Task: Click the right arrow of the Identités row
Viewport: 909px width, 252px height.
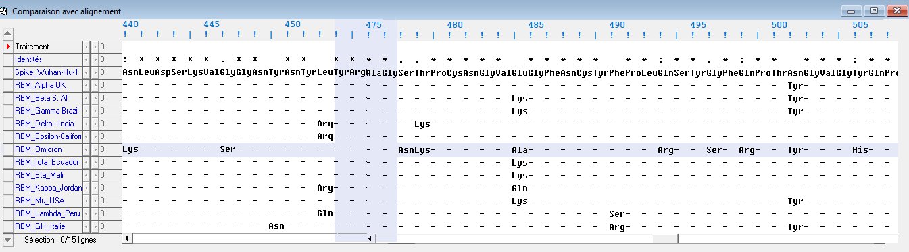Action: [x=95, y=59]
